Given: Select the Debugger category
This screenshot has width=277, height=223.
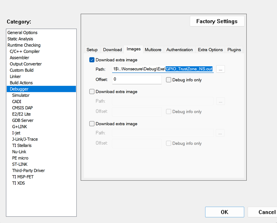Looking at the screenshot, I should [x=41, y=89].
